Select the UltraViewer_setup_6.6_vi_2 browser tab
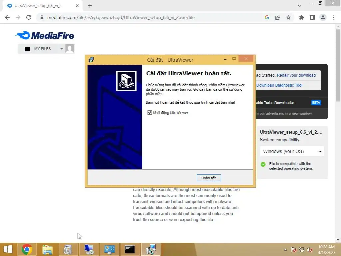341x256 pixels. point(42,6)
